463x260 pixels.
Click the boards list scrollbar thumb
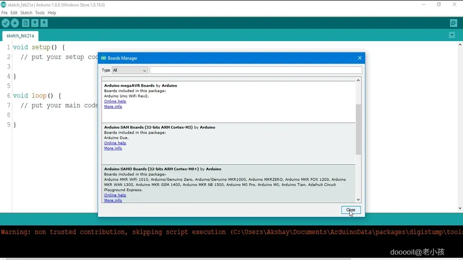358,129
